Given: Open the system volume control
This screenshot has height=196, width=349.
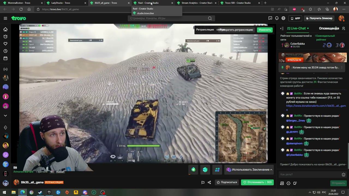Looking at the screenshot, I should tap(318, 192).
